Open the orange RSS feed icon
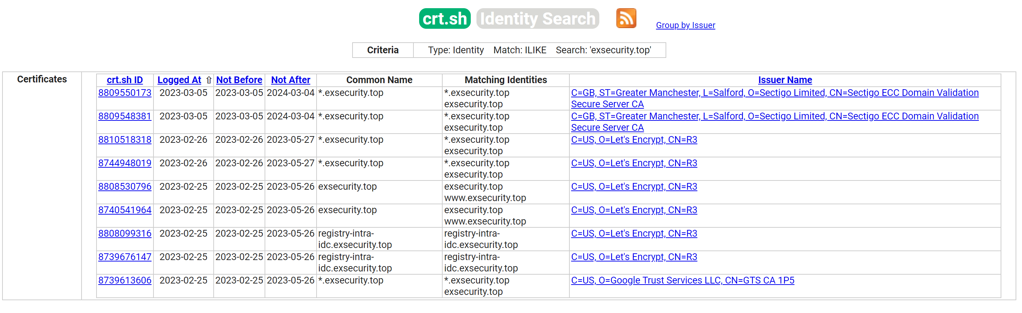 click(626, 18)
